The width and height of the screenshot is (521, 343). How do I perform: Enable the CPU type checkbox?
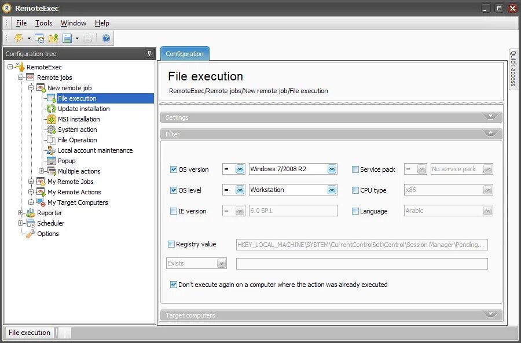tap(355, 190)
